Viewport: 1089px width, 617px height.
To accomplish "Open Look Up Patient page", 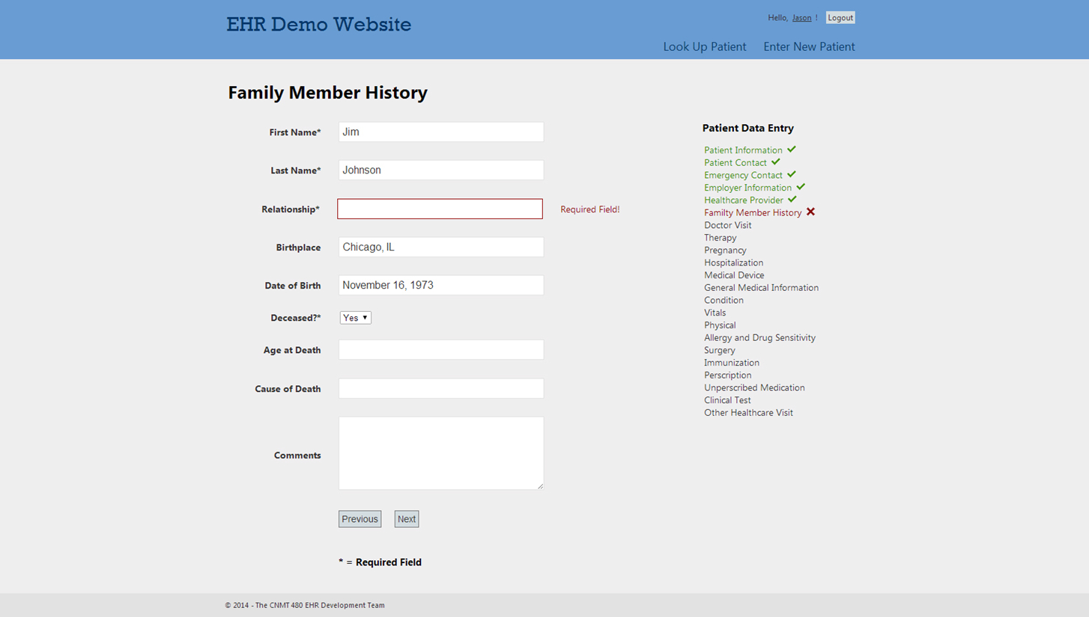I will pos(704,46).
